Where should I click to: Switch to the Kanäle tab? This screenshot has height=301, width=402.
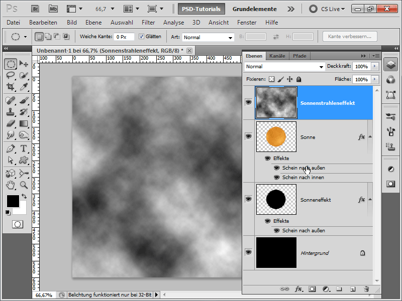point(277,56)
